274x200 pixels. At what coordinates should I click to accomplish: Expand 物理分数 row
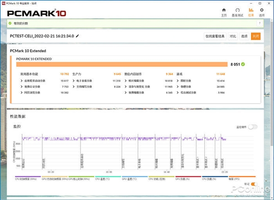178,87
